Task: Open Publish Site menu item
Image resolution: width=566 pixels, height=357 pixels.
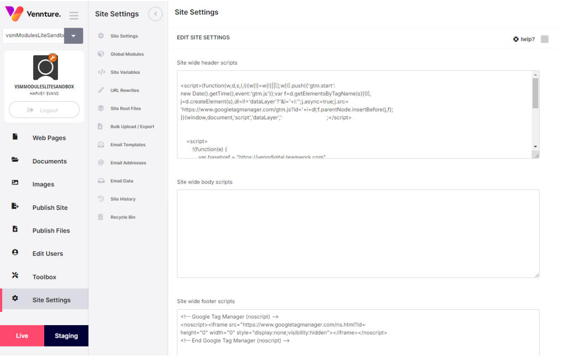Action: (x=50, y=208)
